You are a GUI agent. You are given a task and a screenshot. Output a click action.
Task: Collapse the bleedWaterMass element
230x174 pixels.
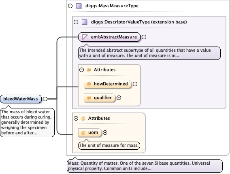click(45, 99)
